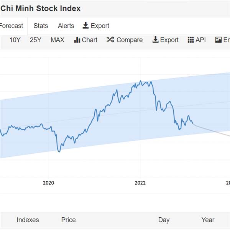Image resolution: width=230 pixels, height=230 pixels.
Task: Click the Year column header
Action: click(x=208, y=220)
